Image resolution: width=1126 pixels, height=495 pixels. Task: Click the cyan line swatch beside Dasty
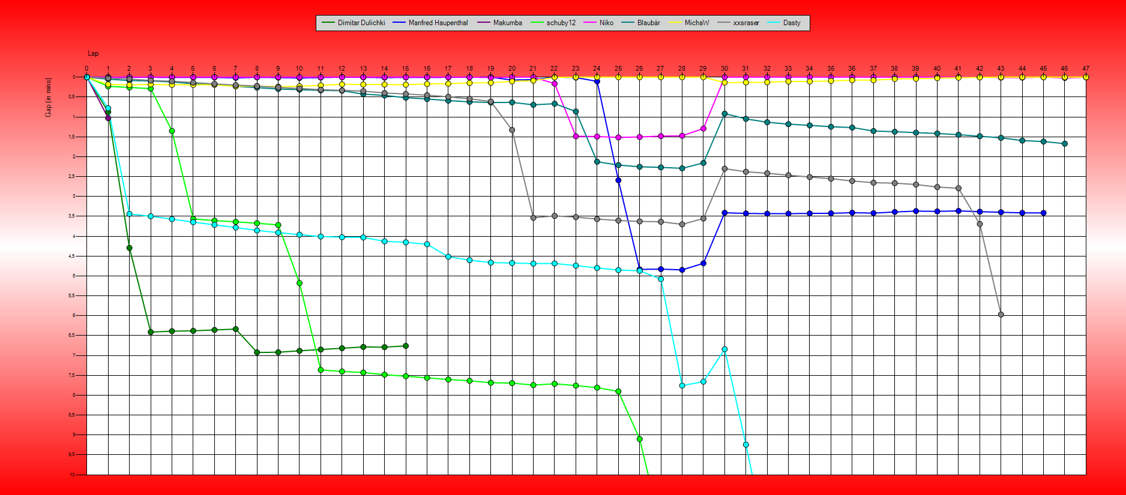[x=773, y=23]
